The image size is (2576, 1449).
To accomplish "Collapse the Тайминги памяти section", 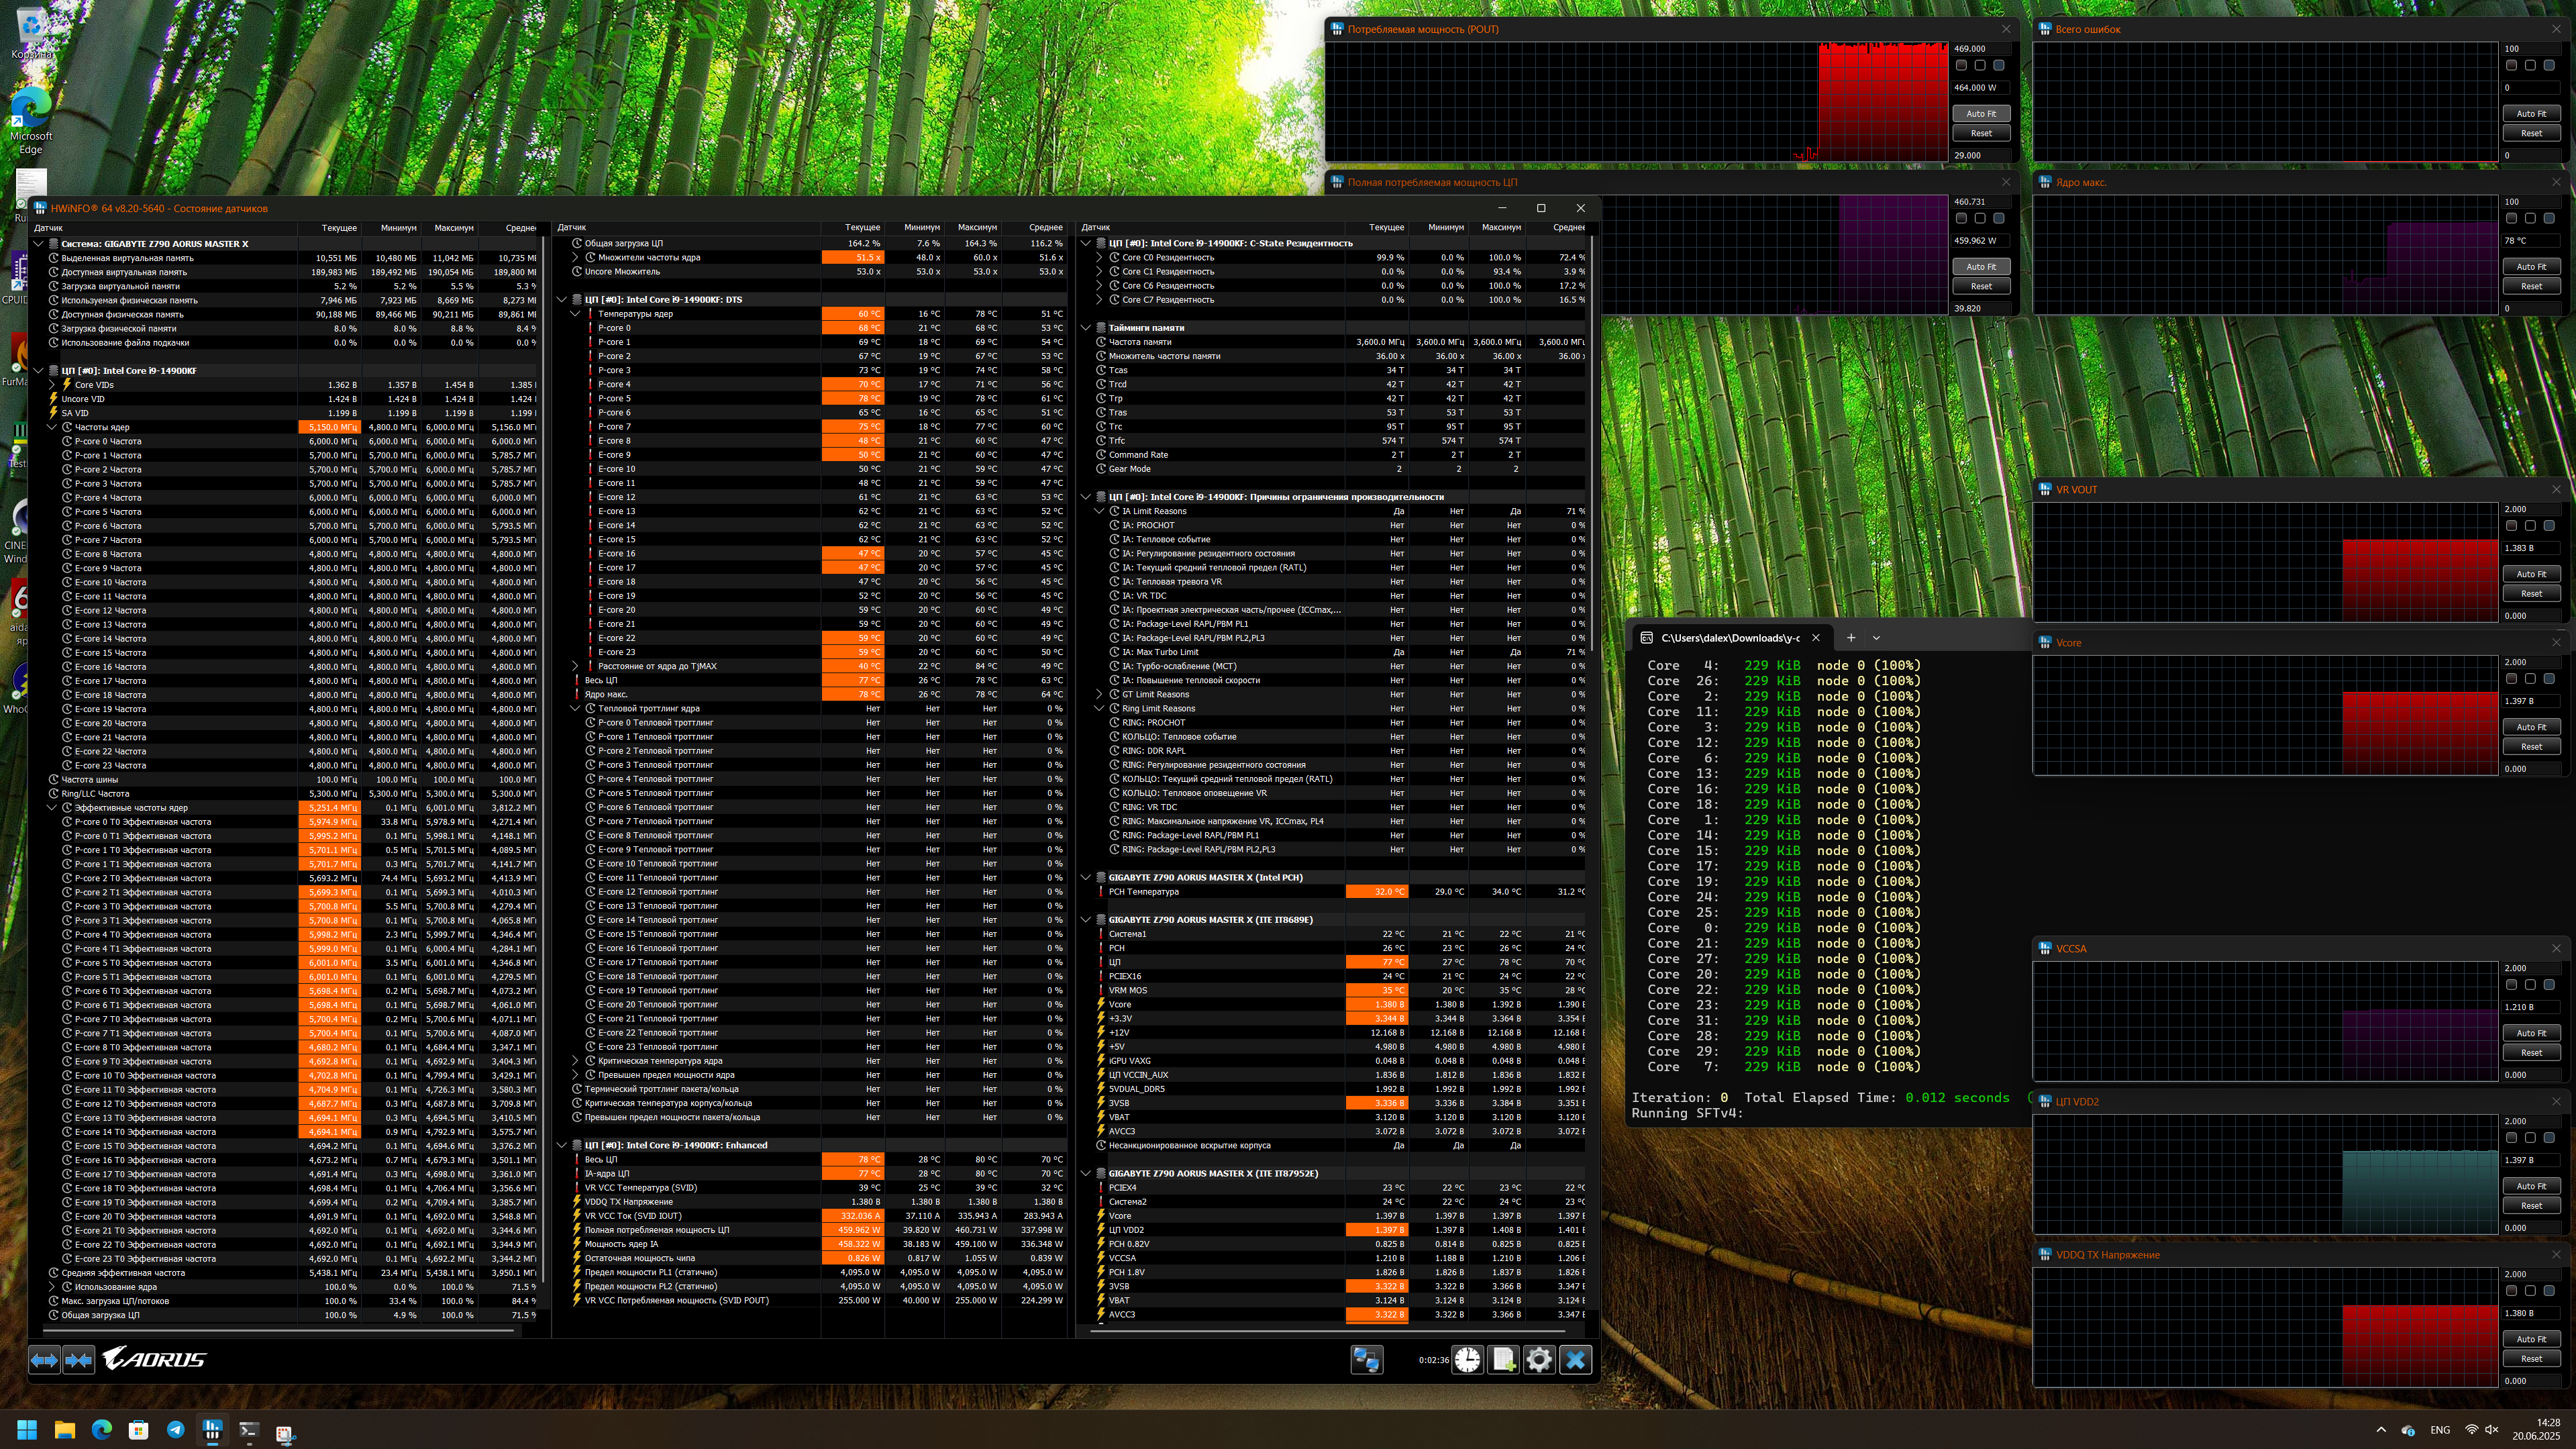I will coord(1086,328).
